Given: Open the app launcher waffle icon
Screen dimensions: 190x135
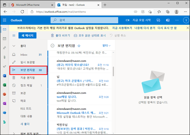Looking at the screenshot, I should pos(4,20).
